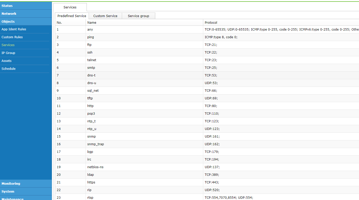Select the 'ldap' service name
Image resolution: width=359 pixels, height=200 pixels.
click(91, 175)
